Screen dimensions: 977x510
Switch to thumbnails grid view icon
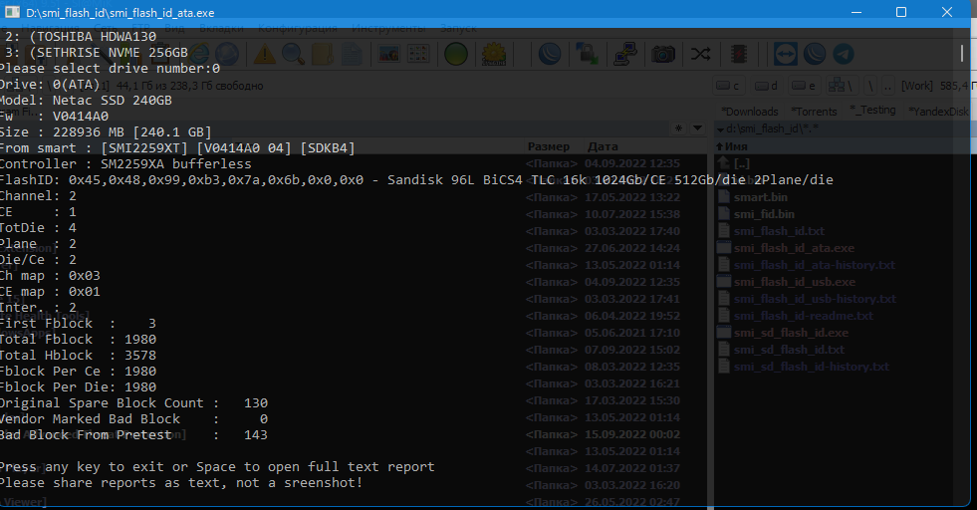[x=418, y=54]
